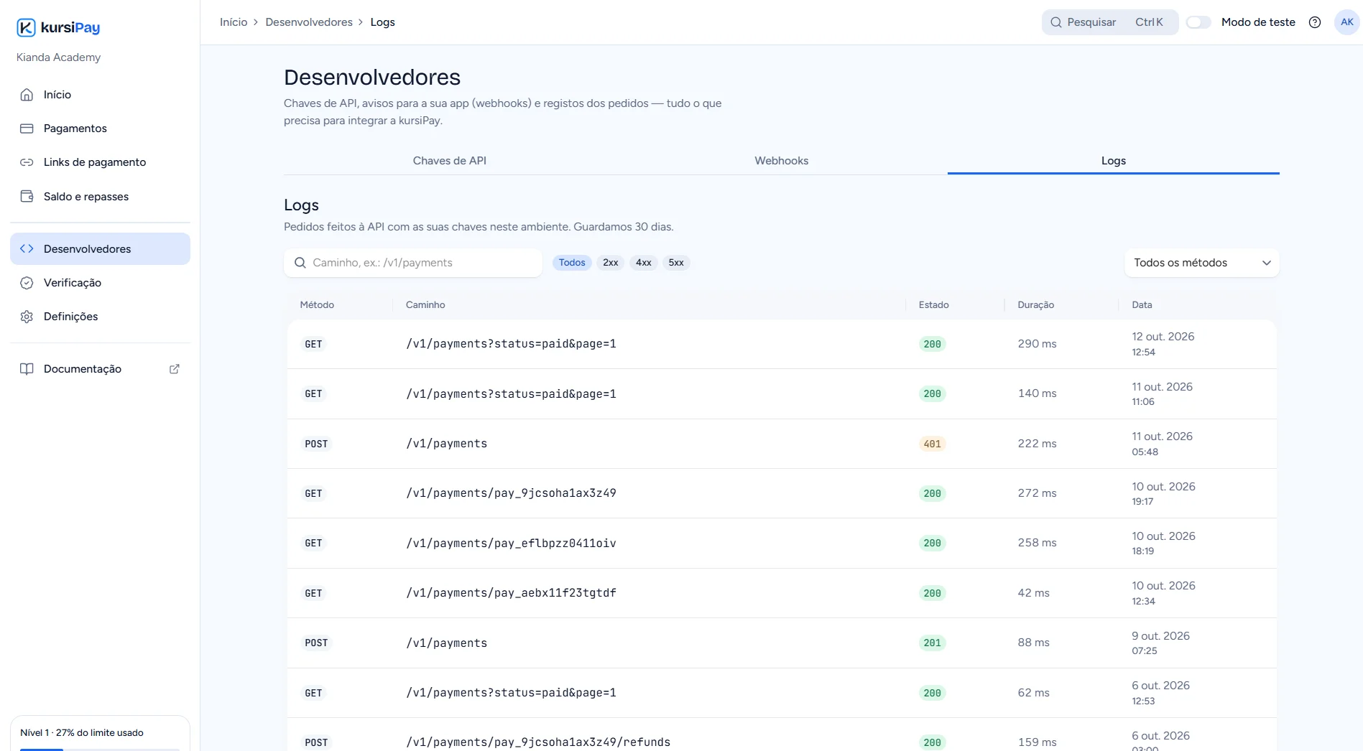Screen dimensions: 1363x751
Task: Open the Todos os métodos dropdown
Action: tap(1202, 263)
